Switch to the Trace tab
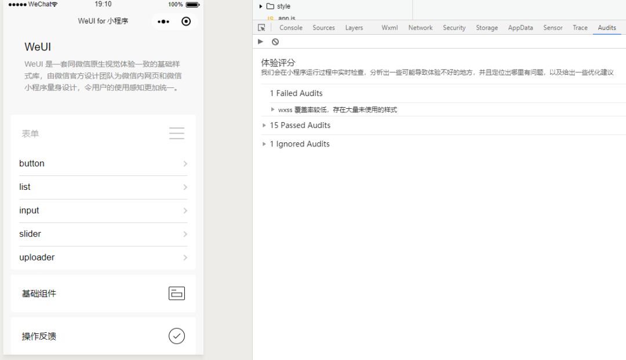 click(x=580, y=28)
